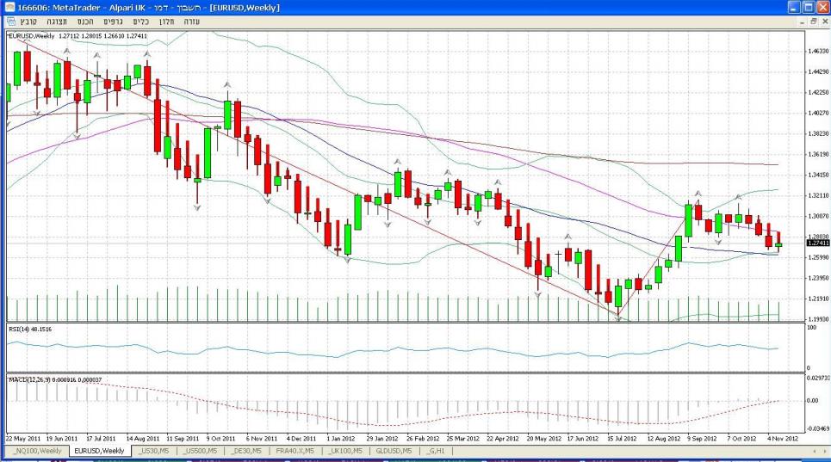Click the MACD(12,26,9) indicator label
This screenshot has width=831, height=462.
point(52,379)
